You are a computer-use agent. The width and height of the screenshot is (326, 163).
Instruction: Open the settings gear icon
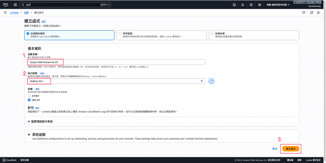pos(259,4)
